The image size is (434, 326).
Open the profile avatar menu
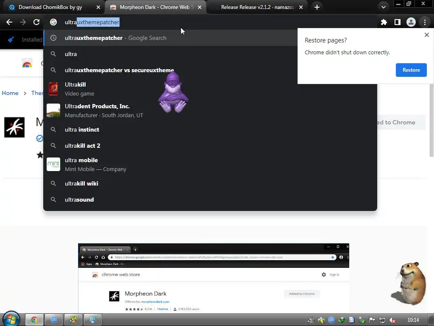coord(411,22)
